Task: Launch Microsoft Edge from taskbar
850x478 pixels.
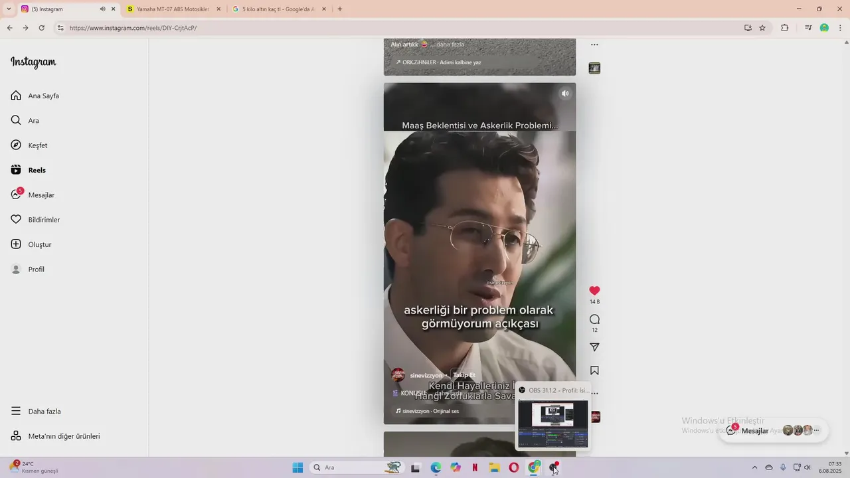Action: (x=436, y=467)
